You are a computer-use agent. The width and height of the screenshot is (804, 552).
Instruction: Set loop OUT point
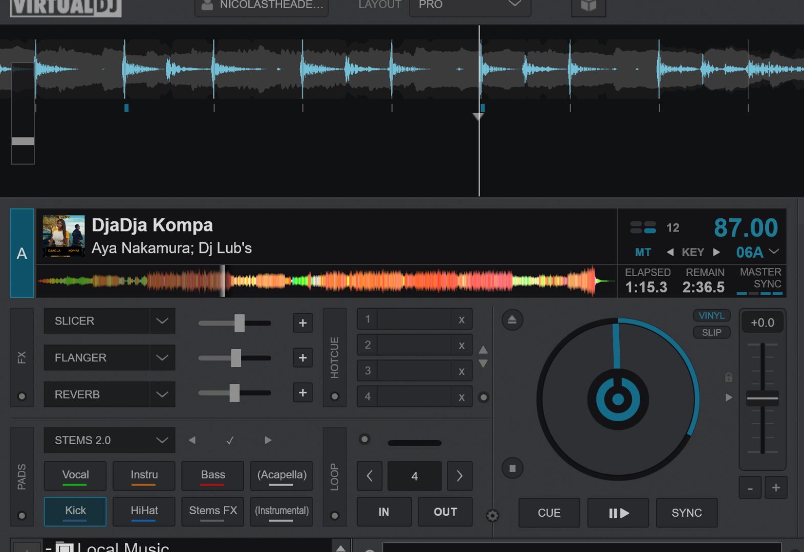[x=445, y=512]
